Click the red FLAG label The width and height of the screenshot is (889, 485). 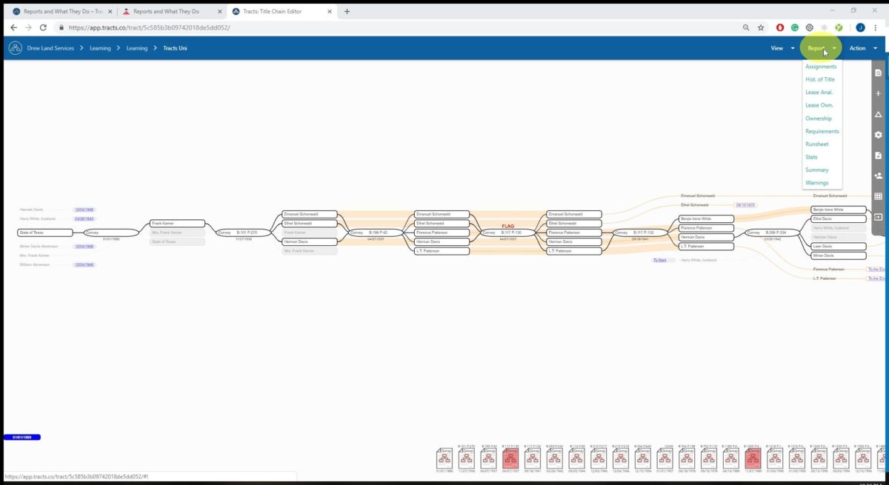[507, 226]
